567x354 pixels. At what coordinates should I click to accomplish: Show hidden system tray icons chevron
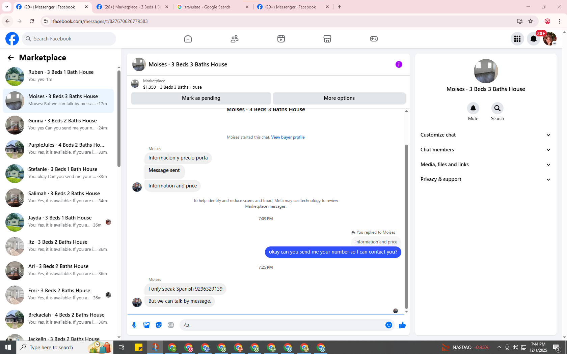[499, 347]
